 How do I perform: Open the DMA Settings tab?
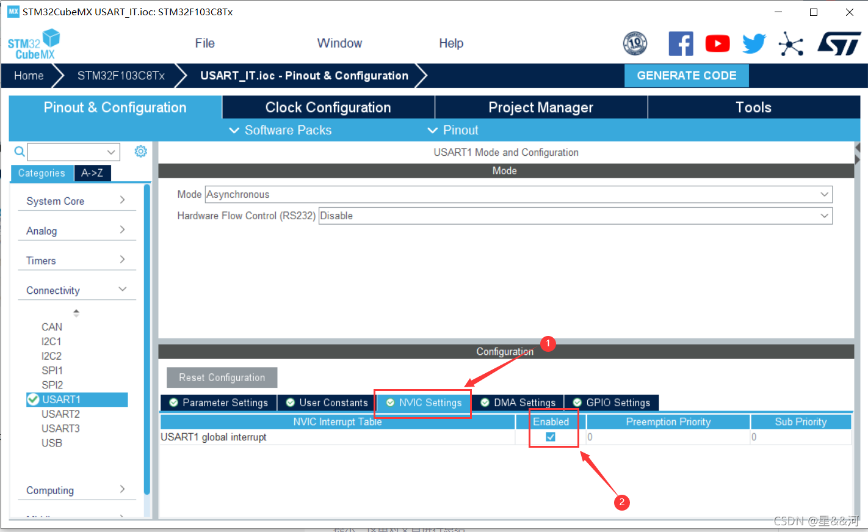point(518,403)
